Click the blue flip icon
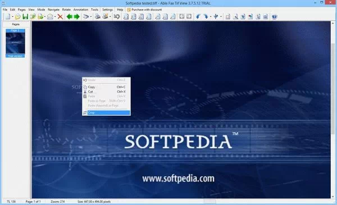 click(216, 16)
